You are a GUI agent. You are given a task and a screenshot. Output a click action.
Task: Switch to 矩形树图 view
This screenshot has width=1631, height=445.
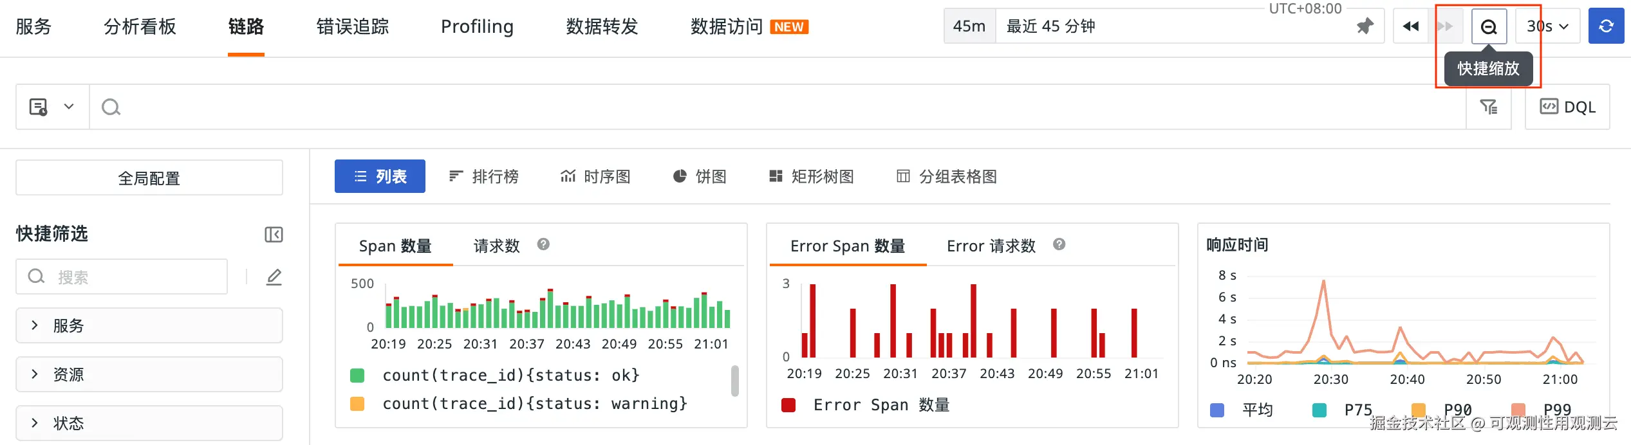click(x=811, y=176)
